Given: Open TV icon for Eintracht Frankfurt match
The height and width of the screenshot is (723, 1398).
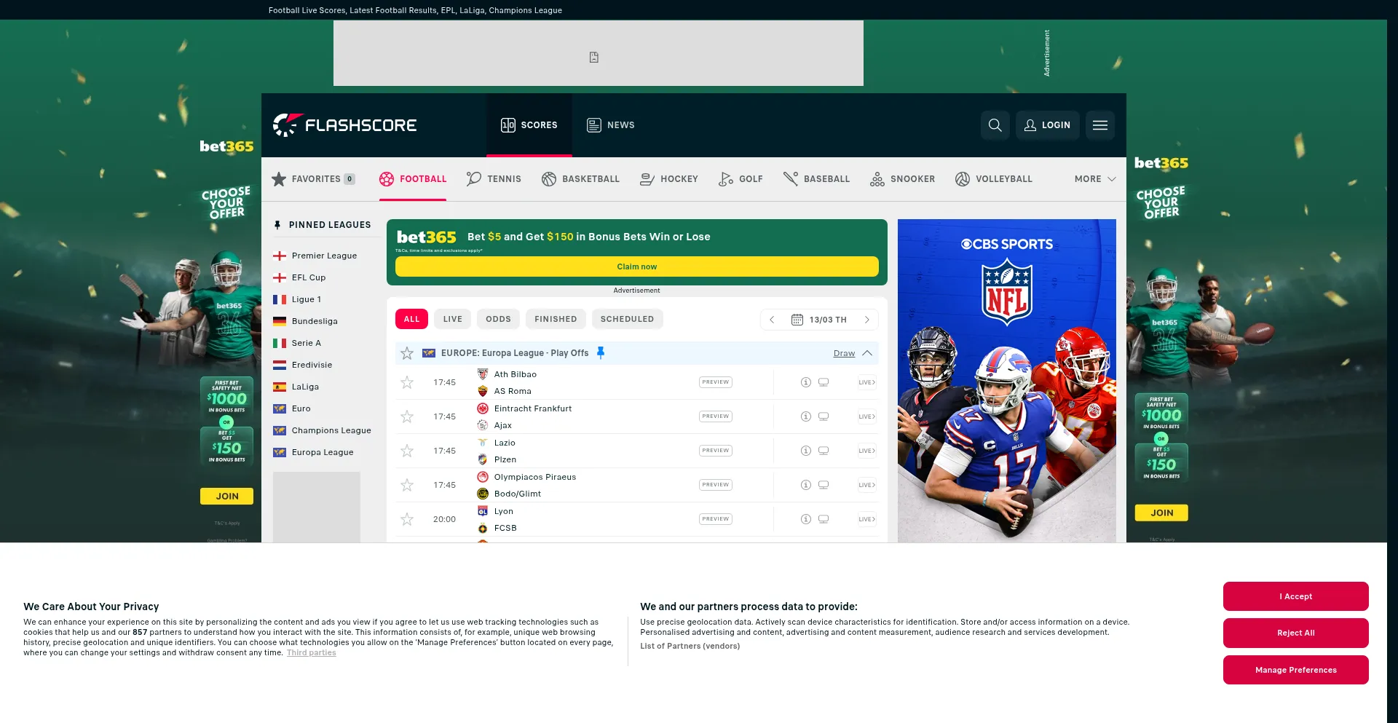Looking at the screenshot, I should 824,416.
